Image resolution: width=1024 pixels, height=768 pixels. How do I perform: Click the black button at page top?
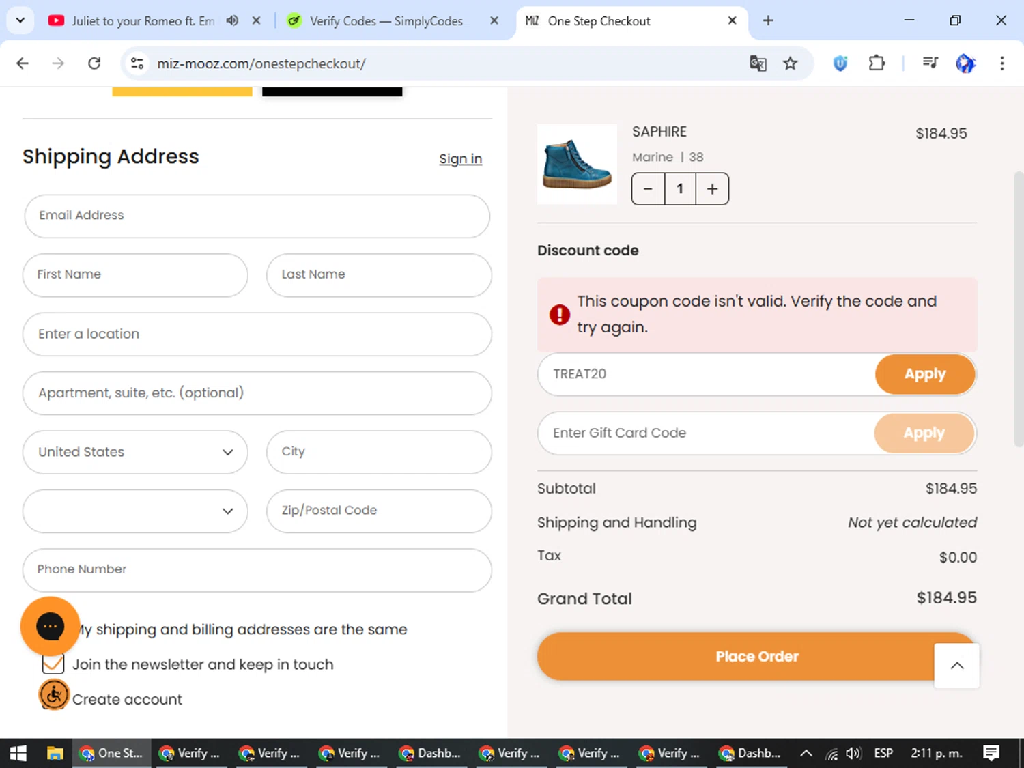332,91
